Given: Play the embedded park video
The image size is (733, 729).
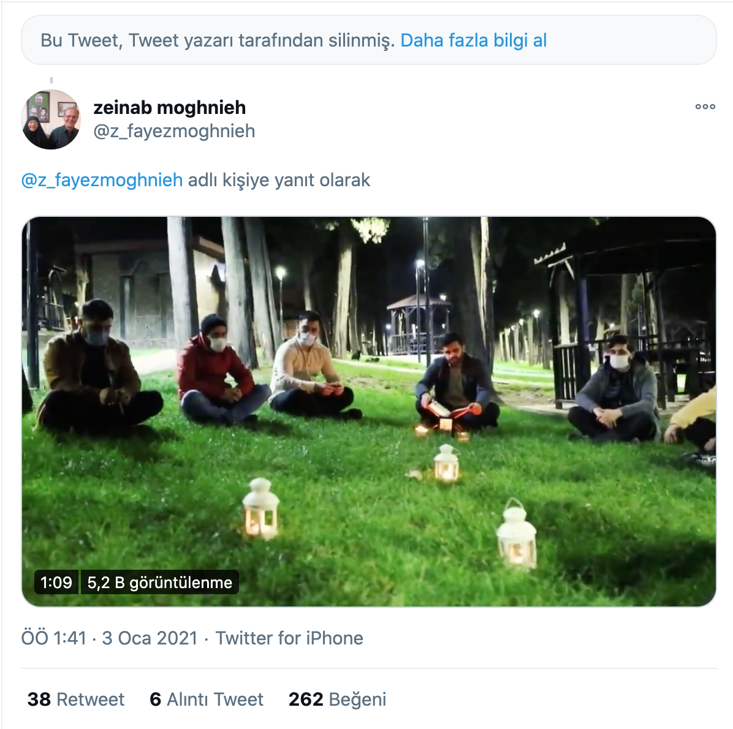Looking at the screenshot, I should pyautogui.click(x=369, y=410).
